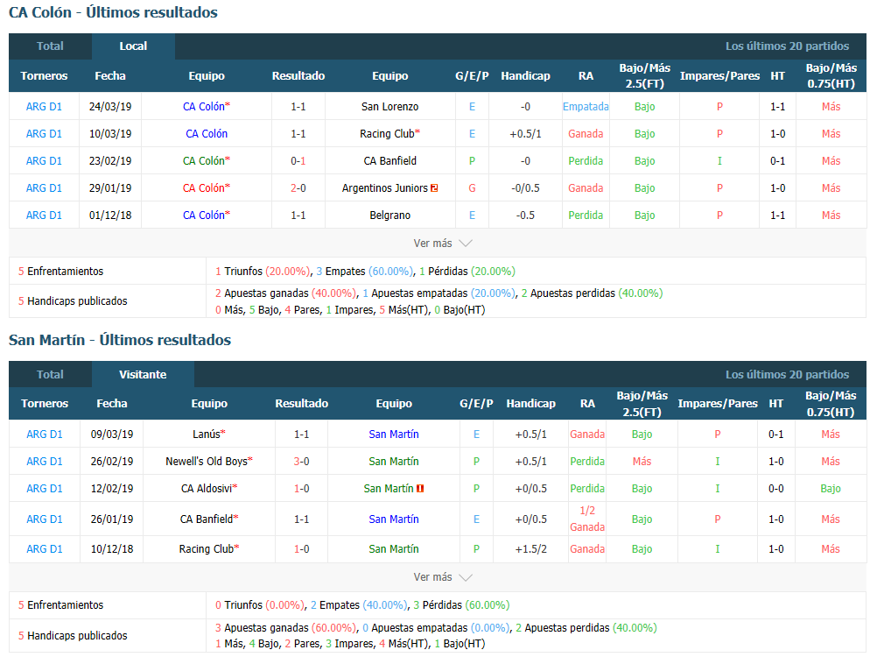Screen dimensions: 870x657
Task: Open ARG D1 link for 10/03/19 match
Action: (x=44, y=134)
